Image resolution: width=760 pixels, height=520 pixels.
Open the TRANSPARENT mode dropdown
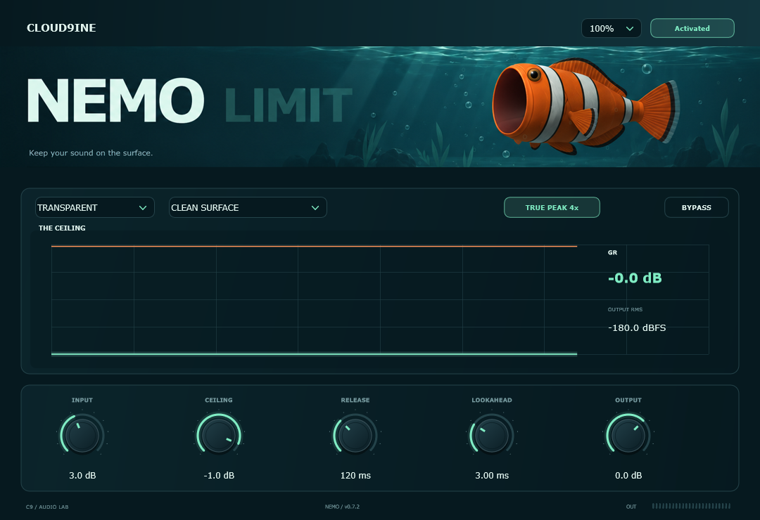point(95,207)
